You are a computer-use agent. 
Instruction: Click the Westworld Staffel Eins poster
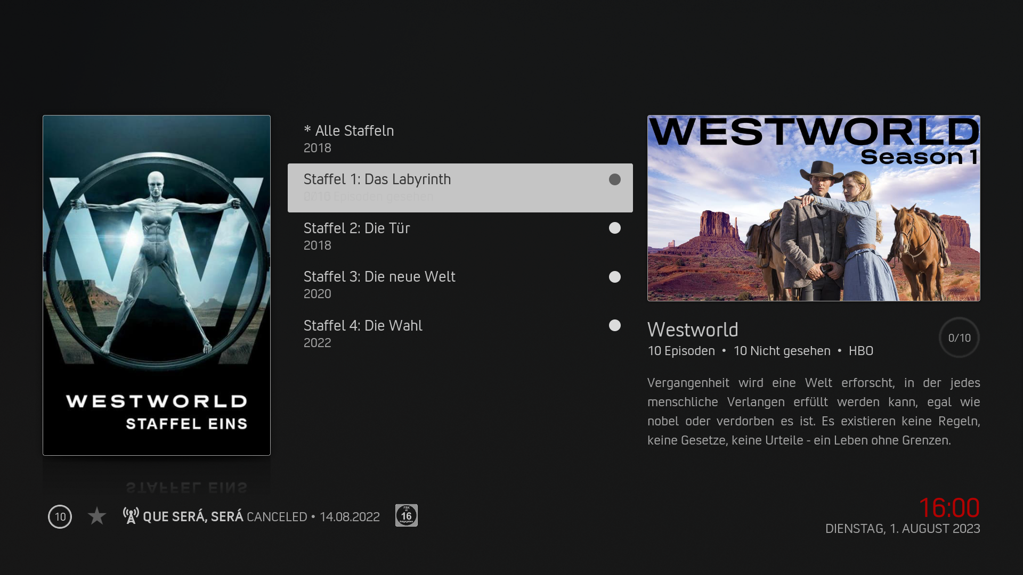[x=157, y=285]
